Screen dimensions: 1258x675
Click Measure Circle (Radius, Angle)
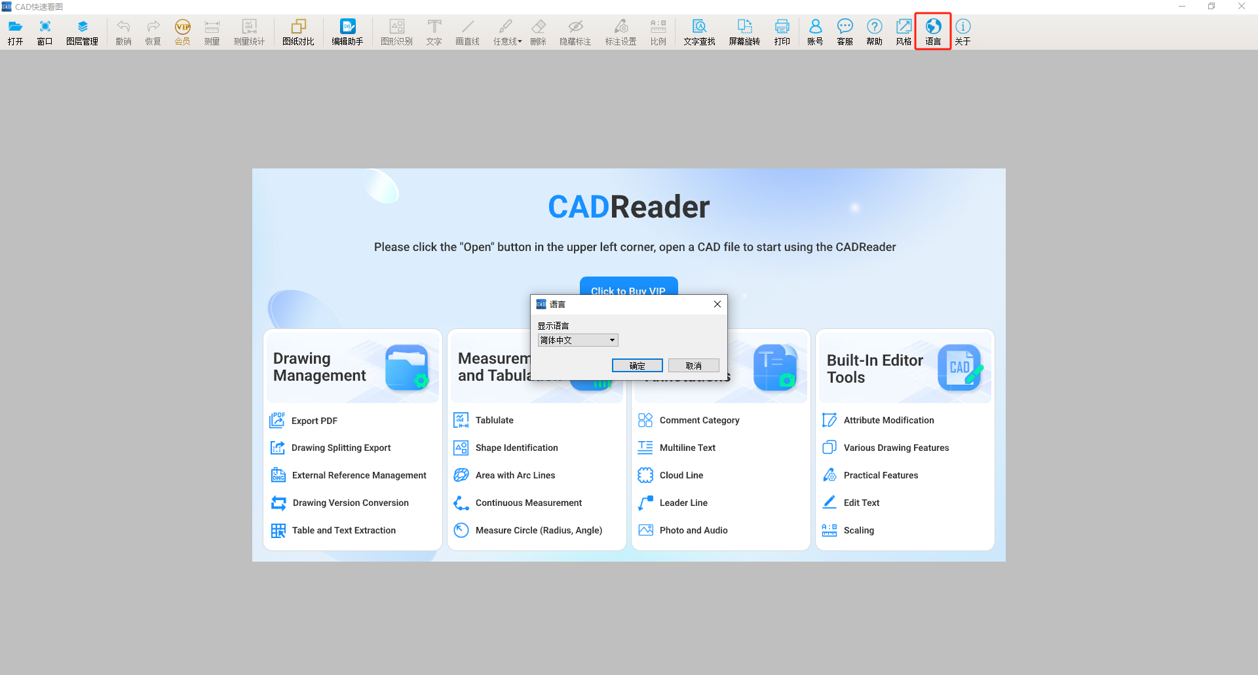(x=539, y=530)
